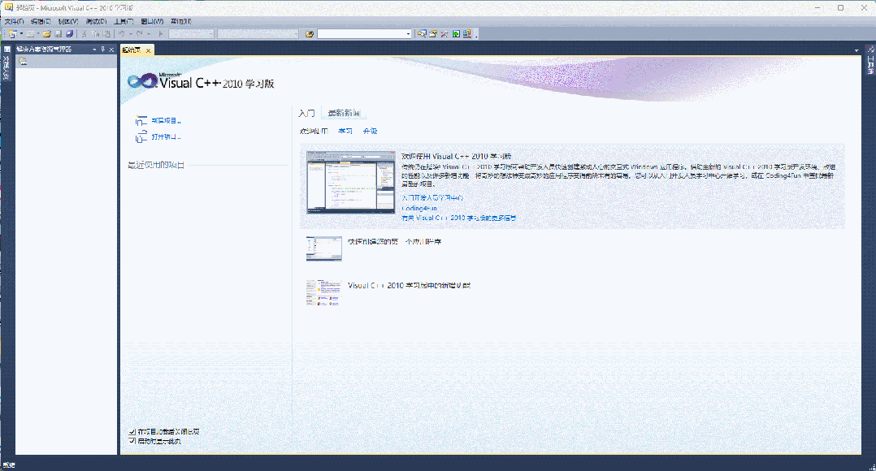Open the Find combo box dropdown arrow
Image resolution: width=876 pixels, height=471 pixels.
(409, 34)
